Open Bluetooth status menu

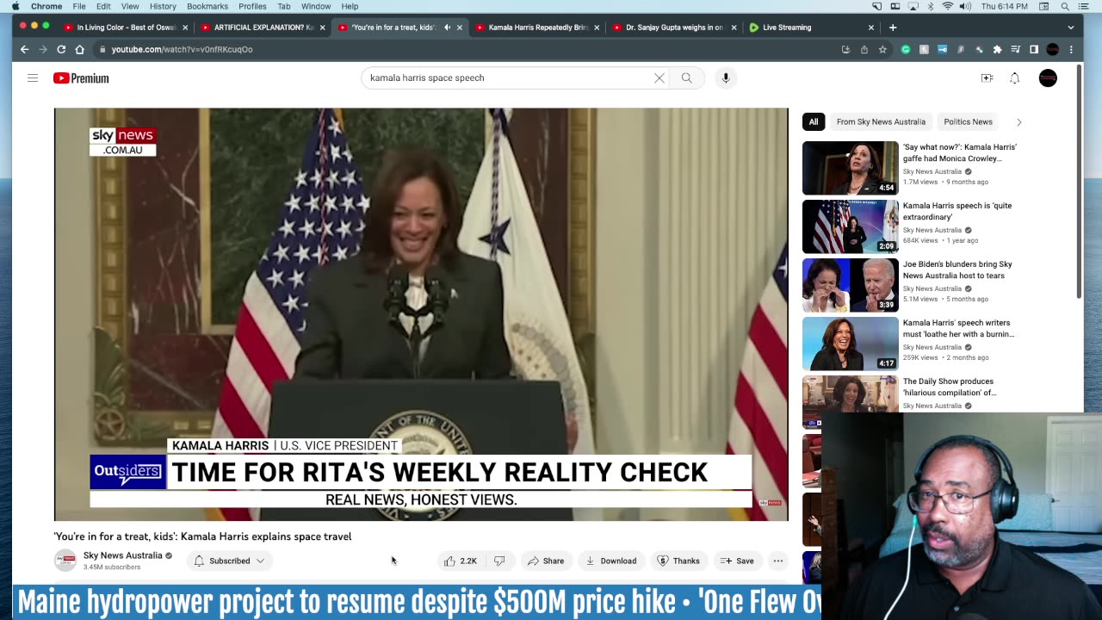[931, 6]
